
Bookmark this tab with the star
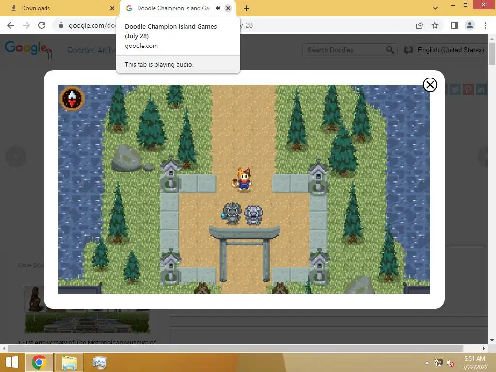tap(435, 25)
